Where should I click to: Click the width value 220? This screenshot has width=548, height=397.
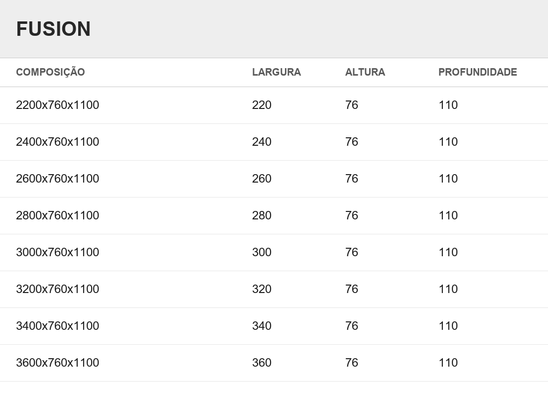pos(262,105)
